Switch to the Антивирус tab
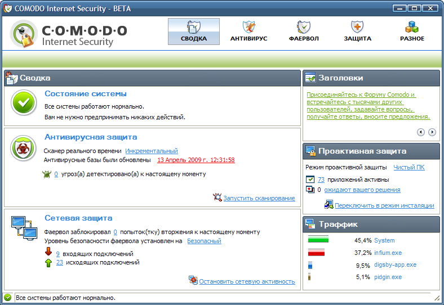Image resolution: width=444 pixels, height=305 pixels. [x=248, y=32]
